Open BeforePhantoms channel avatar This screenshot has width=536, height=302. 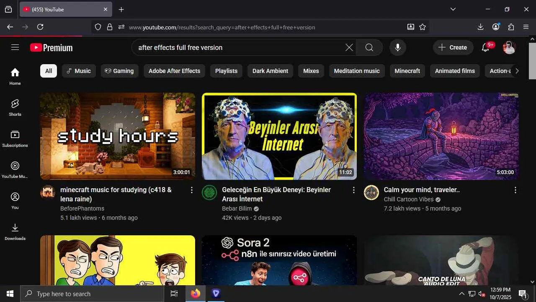click(48, 193)
